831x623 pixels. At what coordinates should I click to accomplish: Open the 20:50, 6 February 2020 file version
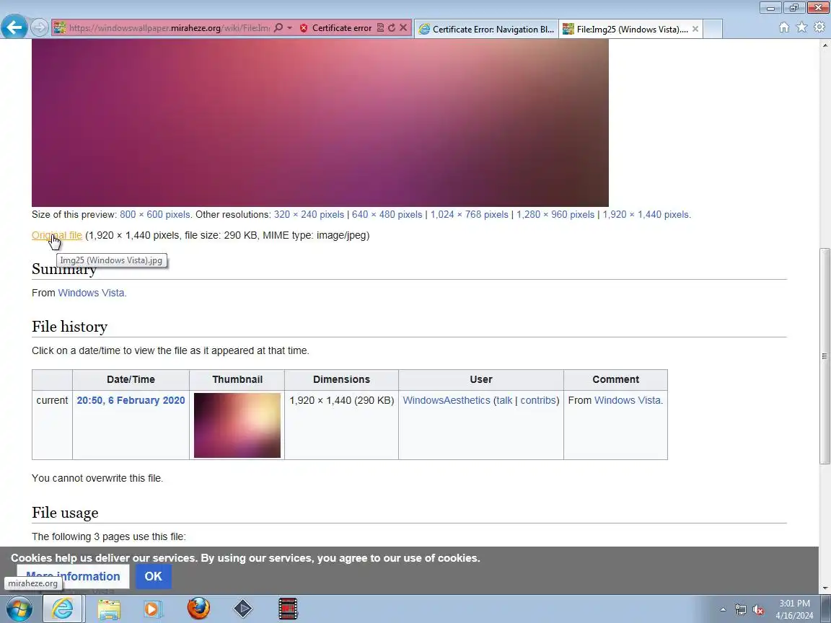click(131, 400)
